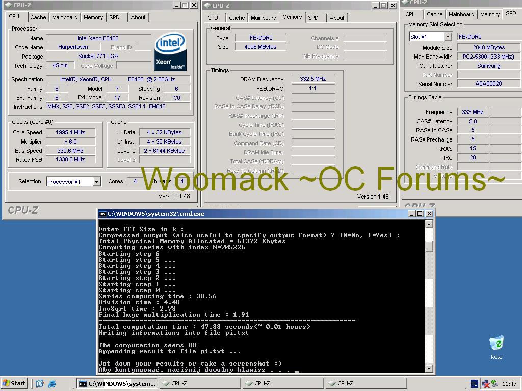Maximize the cmd.exe window
The width and height of the screenshot is (522, 391).
(x=420, y=214)
